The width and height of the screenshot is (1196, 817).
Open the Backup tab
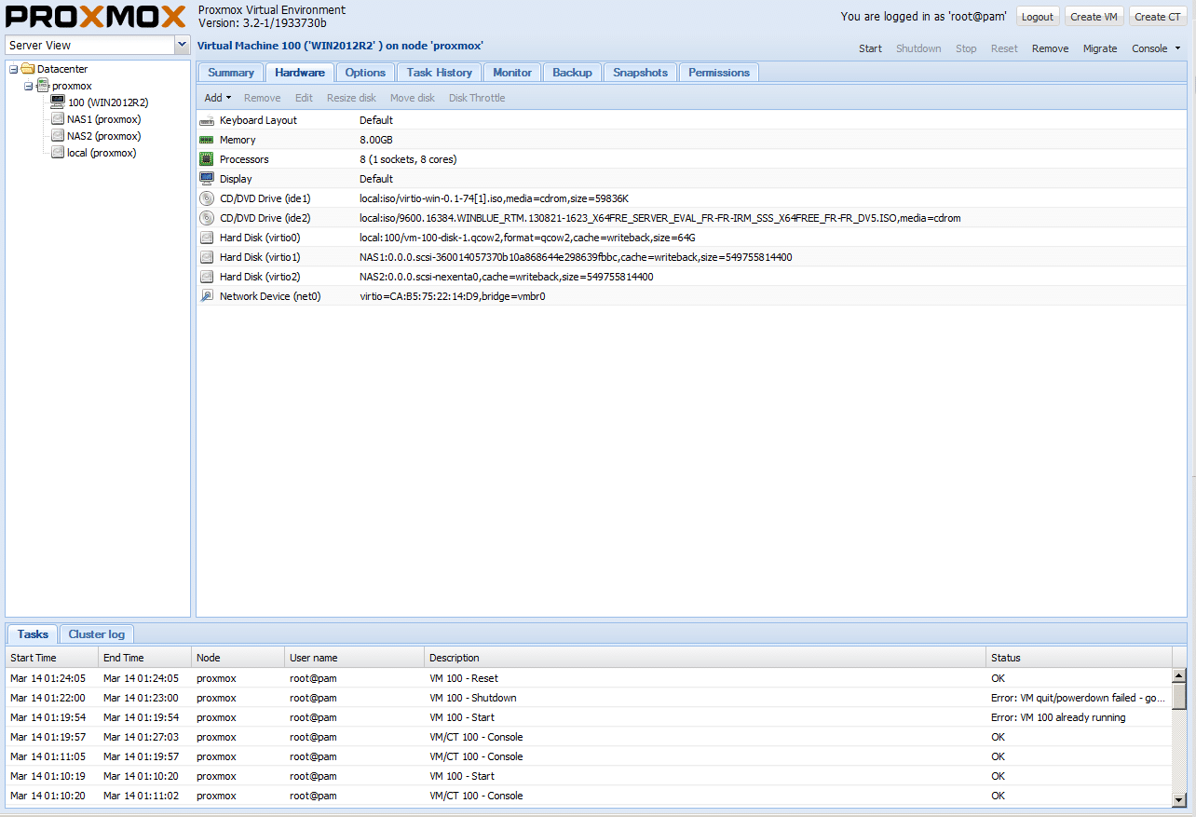(572, 73)
